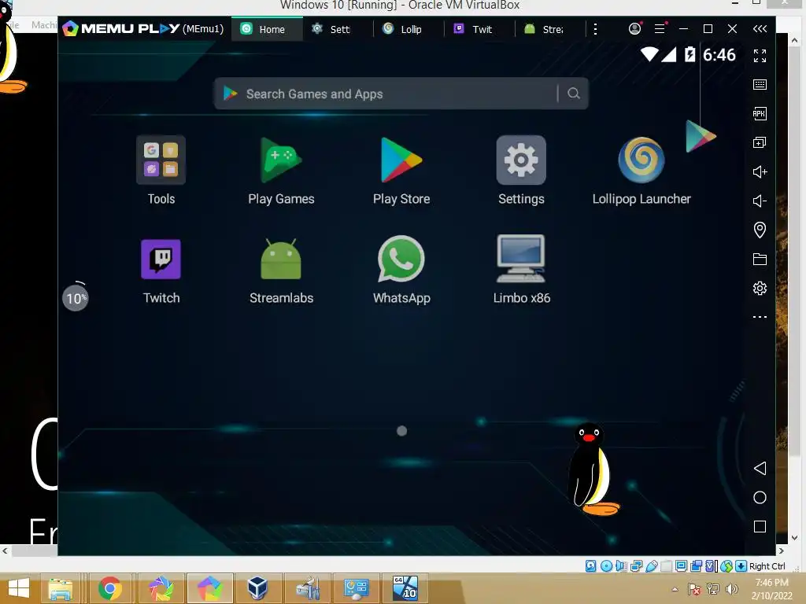Click the Android recent apps square

[760, 526]
